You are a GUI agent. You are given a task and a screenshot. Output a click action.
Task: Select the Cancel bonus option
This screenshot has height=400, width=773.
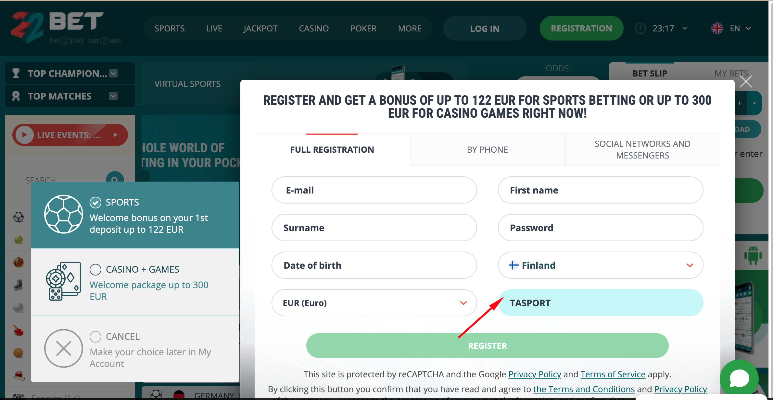click(x=95, y=336)
